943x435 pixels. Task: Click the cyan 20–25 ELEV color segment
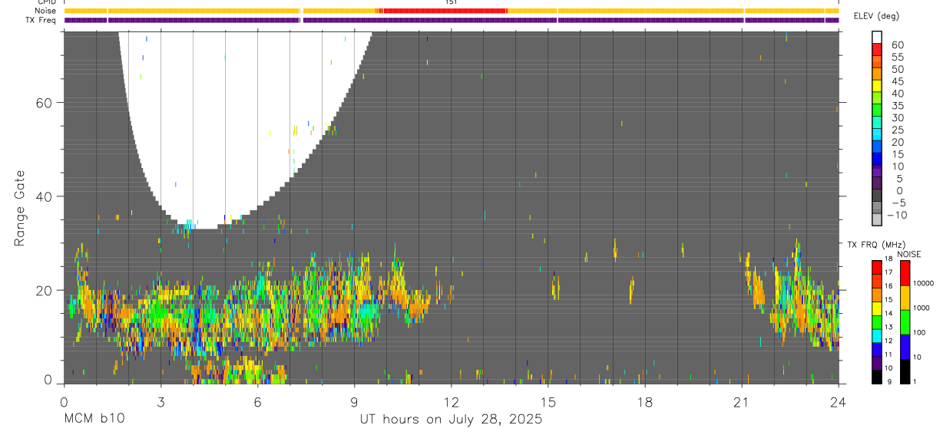pos(877,136)
